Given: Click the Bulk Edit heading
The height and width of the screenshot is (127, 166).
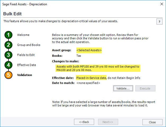Looking at the screenshot, I should [12, 14].
